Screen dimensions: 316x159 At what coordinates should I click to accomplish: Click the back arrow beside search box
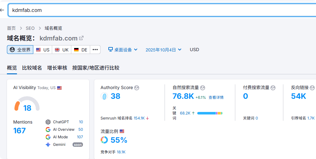(2, 10)
